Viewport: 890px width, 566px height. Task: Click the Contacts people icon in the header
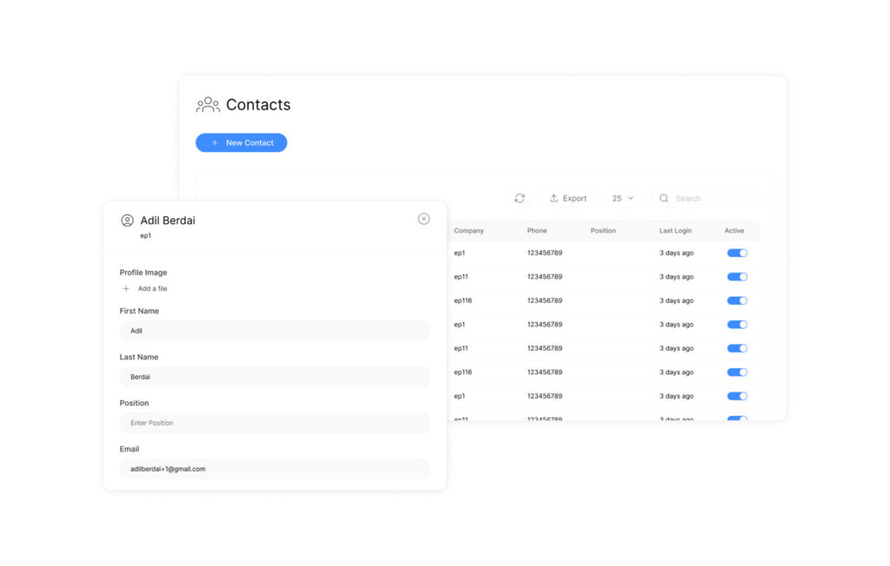(208, 105)
